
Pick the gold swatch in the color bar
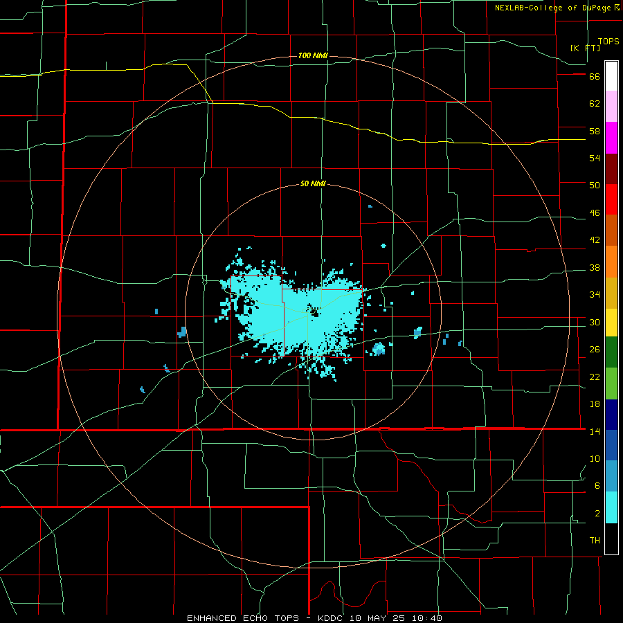pos(611,293)
